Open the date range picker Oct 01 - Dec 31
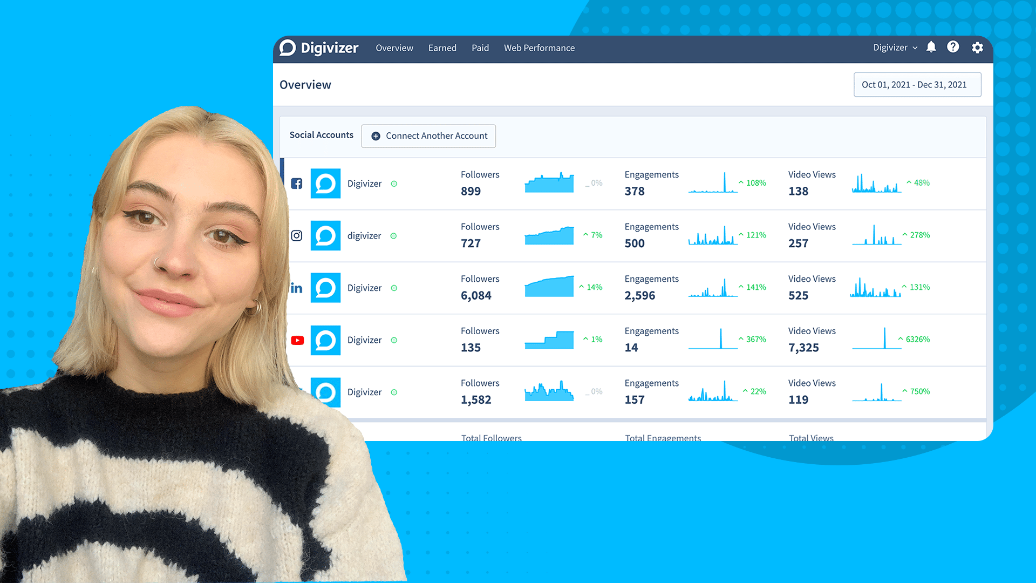Screen dimensions: 1036x583 tap(917, 85)
